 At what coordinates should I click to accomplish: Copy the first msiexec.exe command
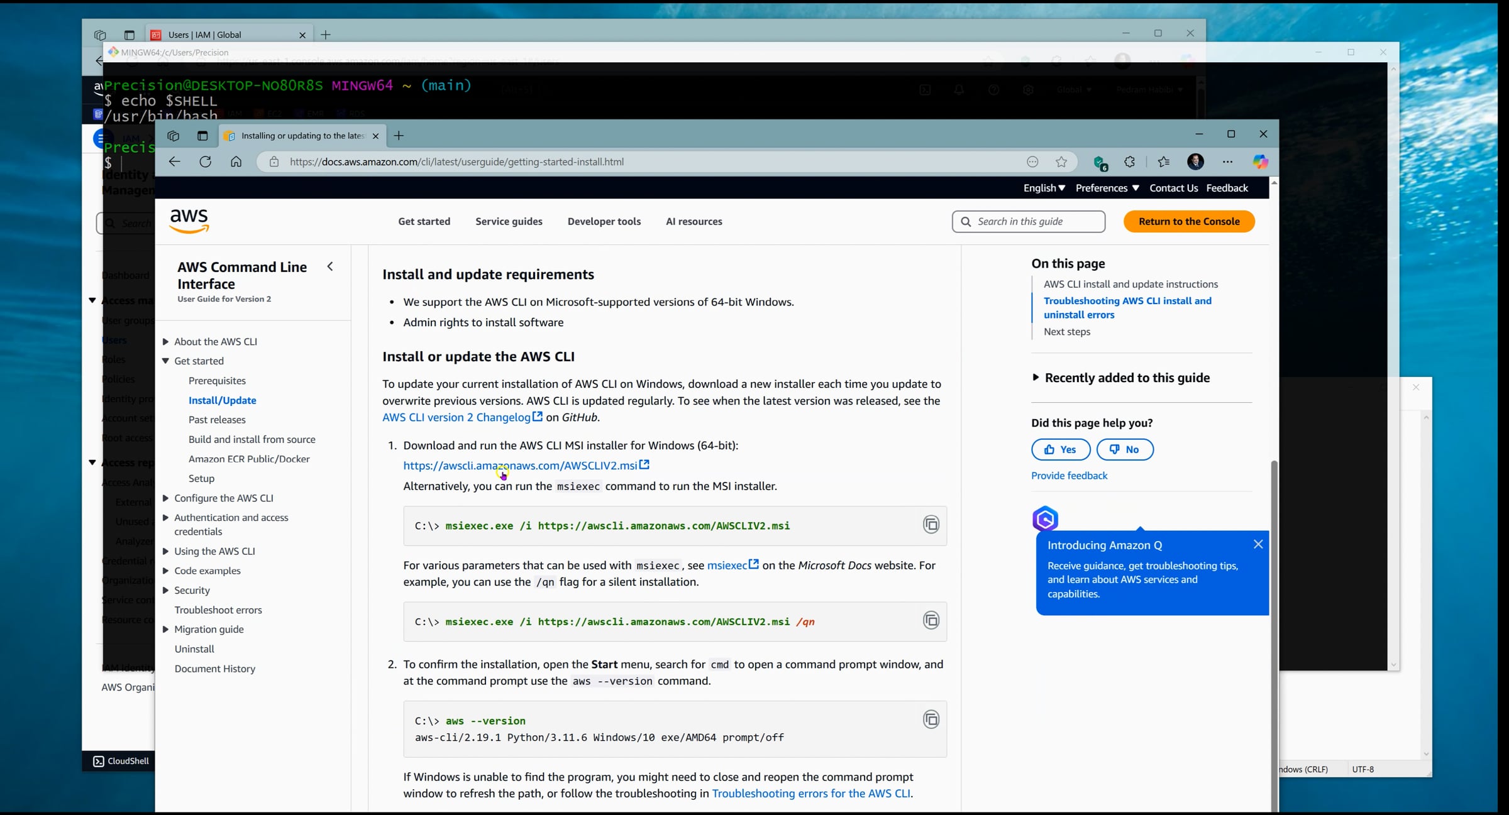tap(931, 524)
